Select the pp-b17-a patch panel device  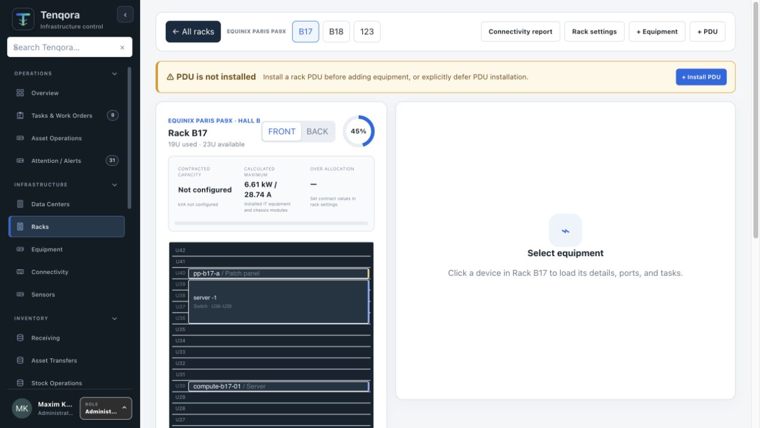[278, 274]
